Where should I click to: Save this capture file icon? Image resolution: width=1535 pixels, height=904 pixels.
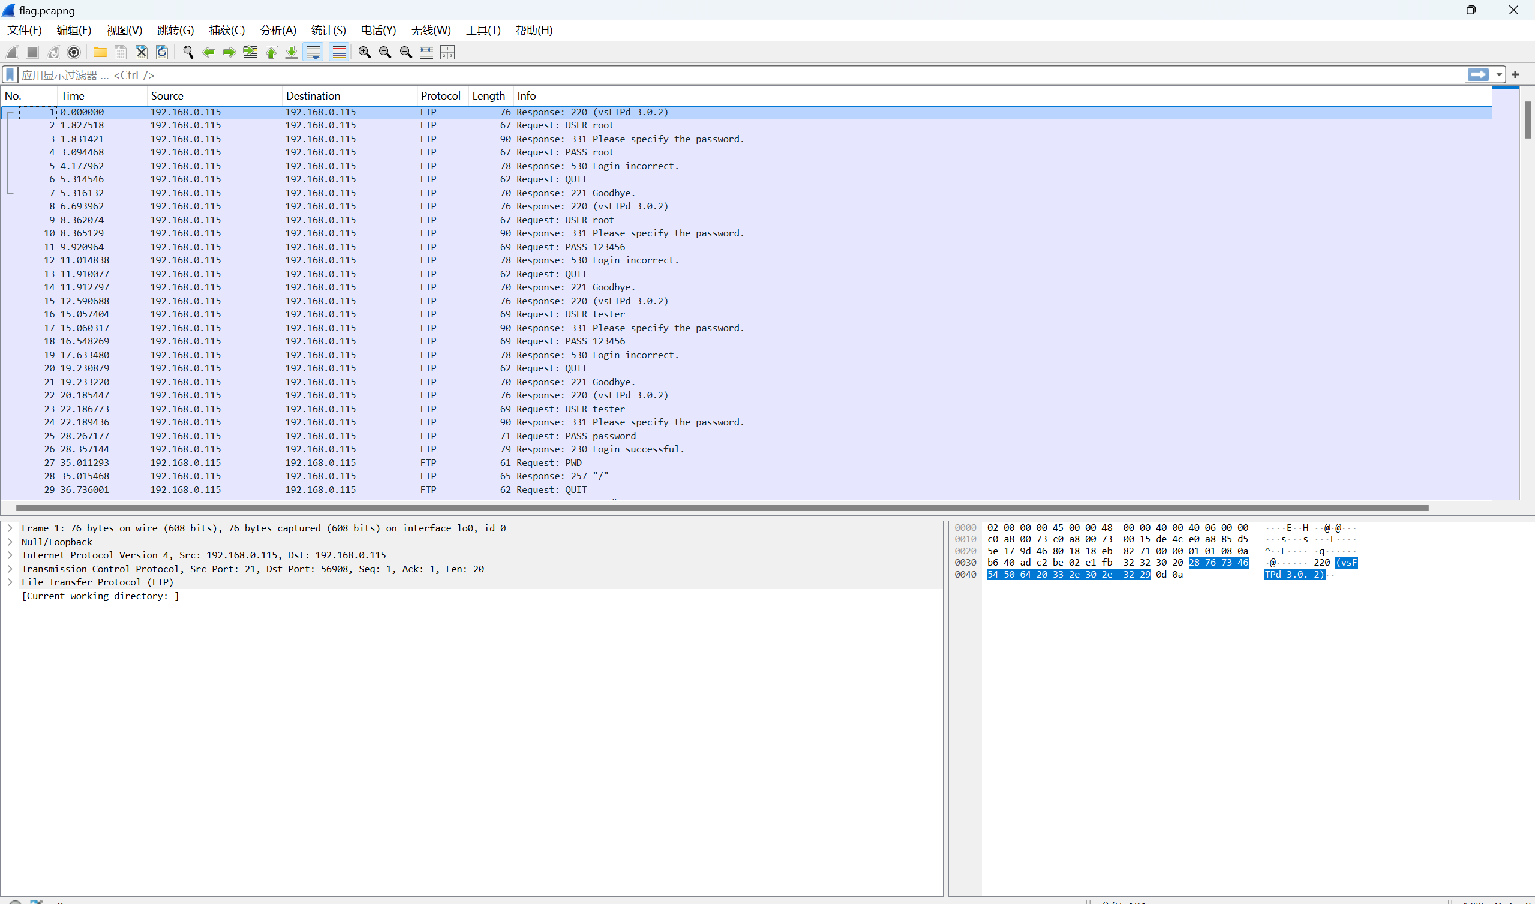point(121,52)
